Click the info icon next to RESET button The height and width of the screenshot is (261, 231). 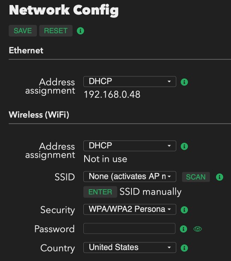[80, 31]
